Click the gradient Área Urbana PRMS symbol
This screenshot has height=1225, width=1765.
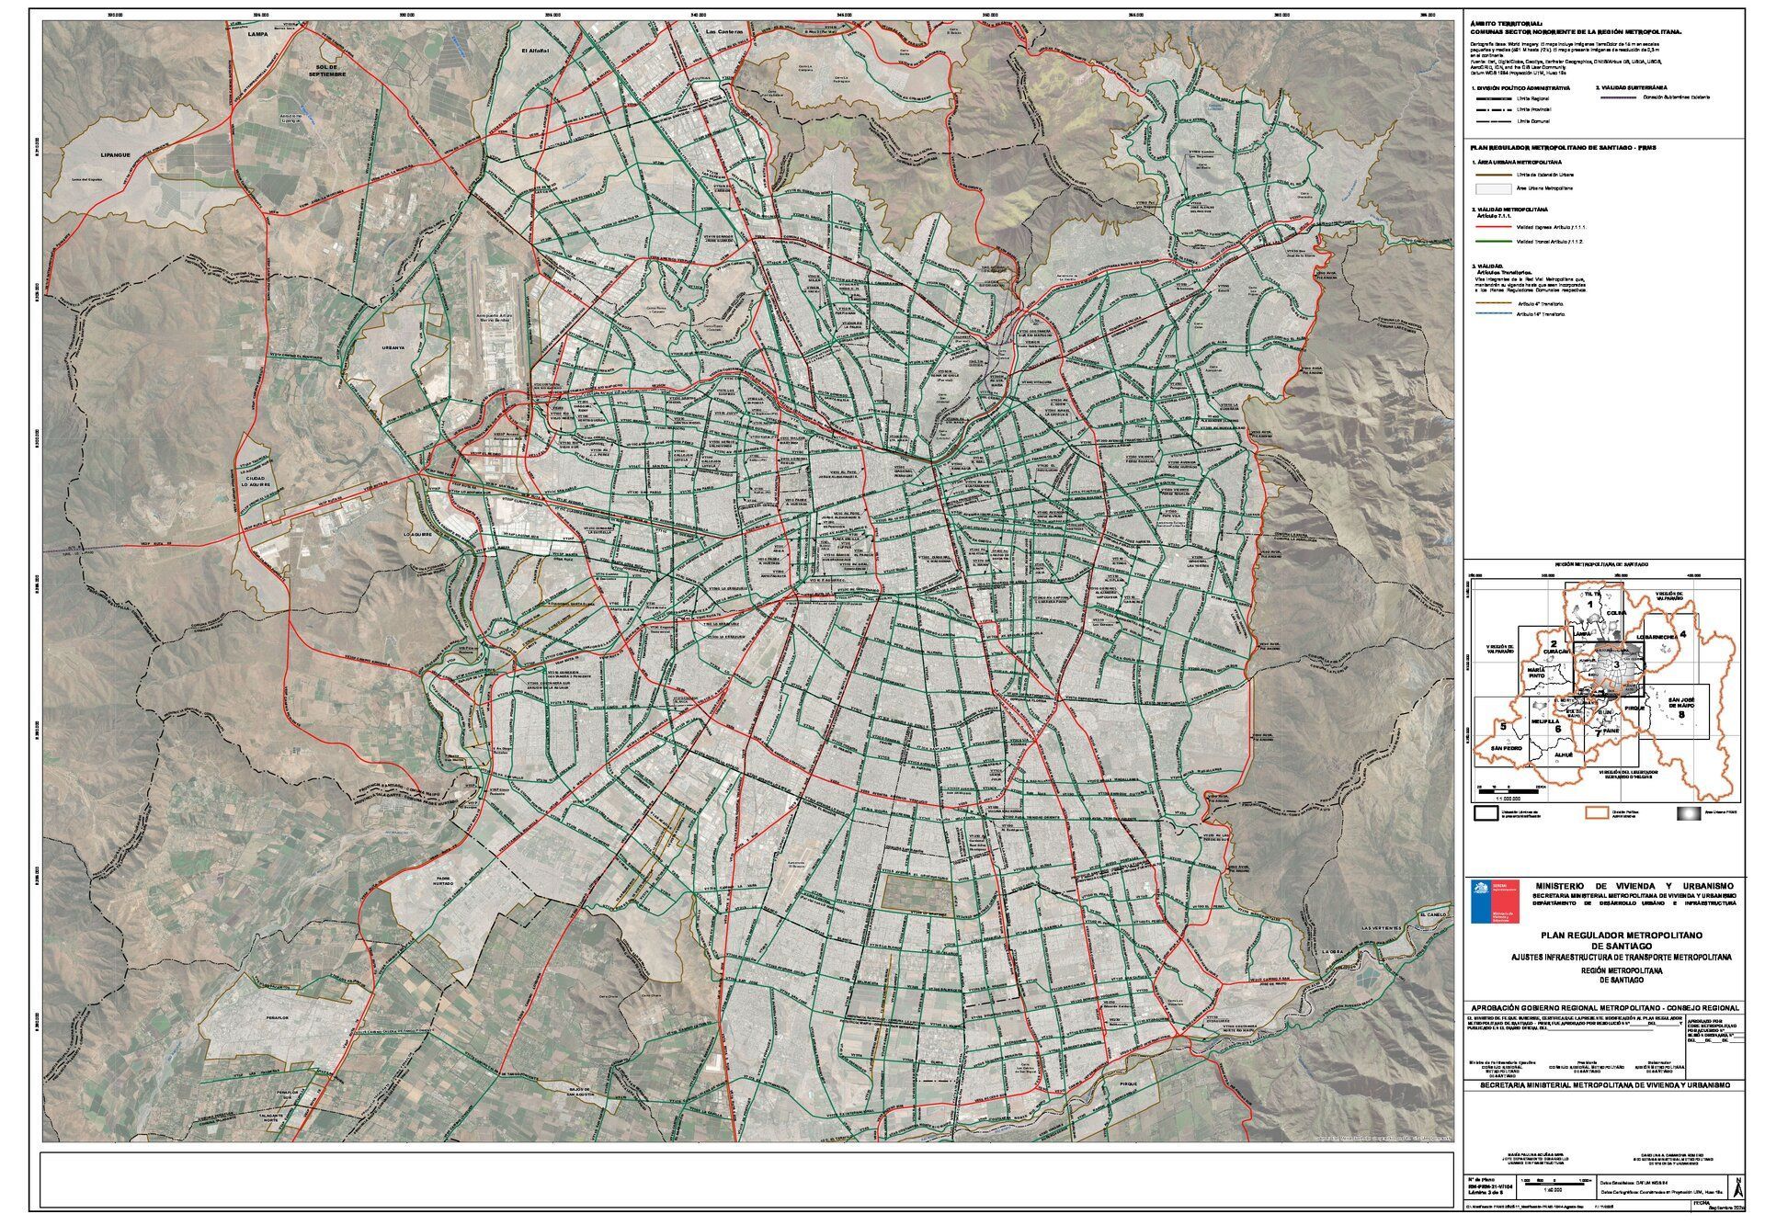coord(1690,812)
